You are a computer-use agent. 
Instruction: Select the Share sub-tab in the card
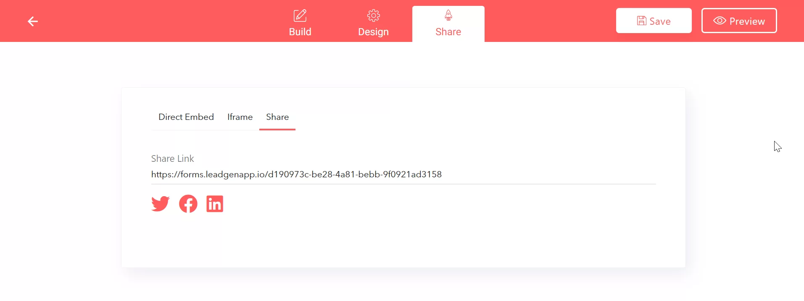tap(277, 117)
